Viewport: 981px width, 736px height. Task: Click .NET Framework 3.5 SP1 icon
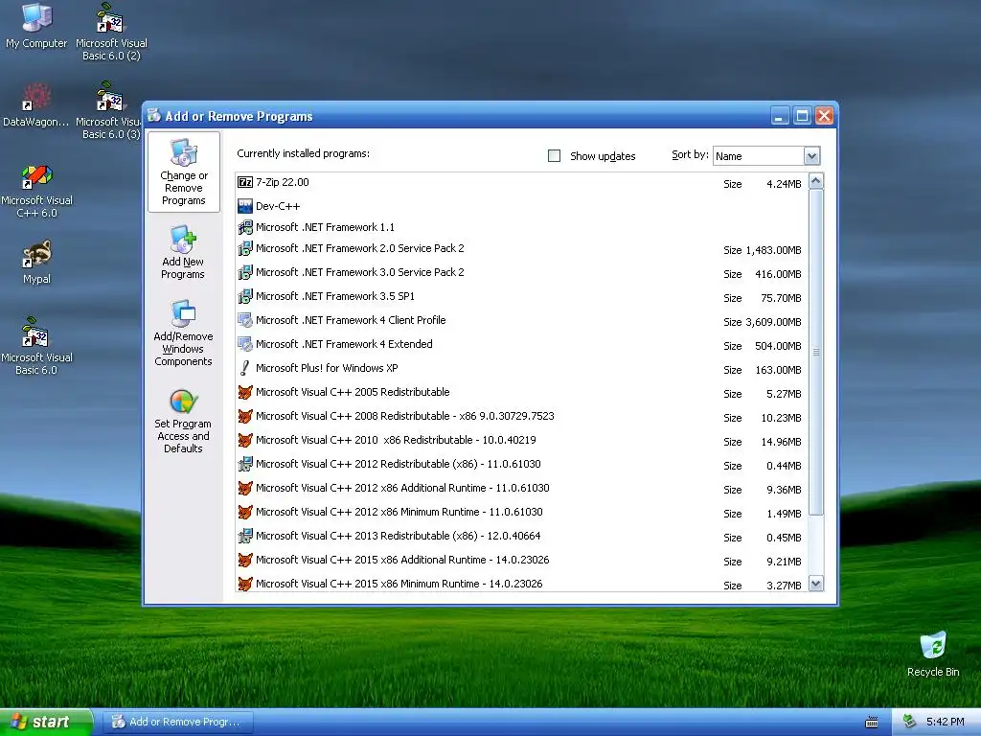pyautogui.click(x=245, y=296)
